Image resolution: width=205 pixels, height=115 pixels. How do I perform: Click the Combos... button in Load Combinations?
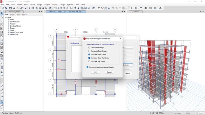click(128, 65)
